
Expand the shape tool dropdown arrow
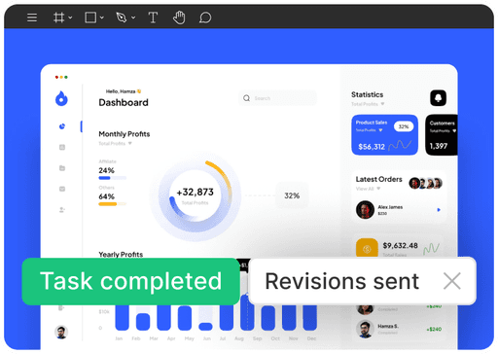[102, 18]
